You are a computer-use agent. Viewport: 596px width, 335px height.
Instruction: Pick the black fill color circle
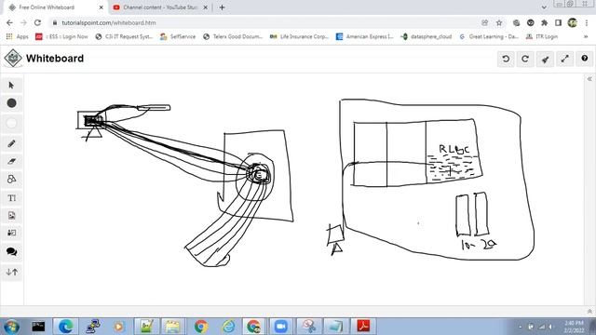tap(12, 103)
